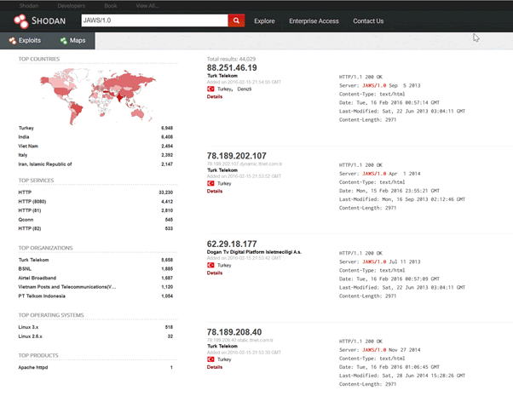This screenshot has width=513, height=402.
Task: Click the search field containing JAWS/1.0
Action: (x=153, y=20)
